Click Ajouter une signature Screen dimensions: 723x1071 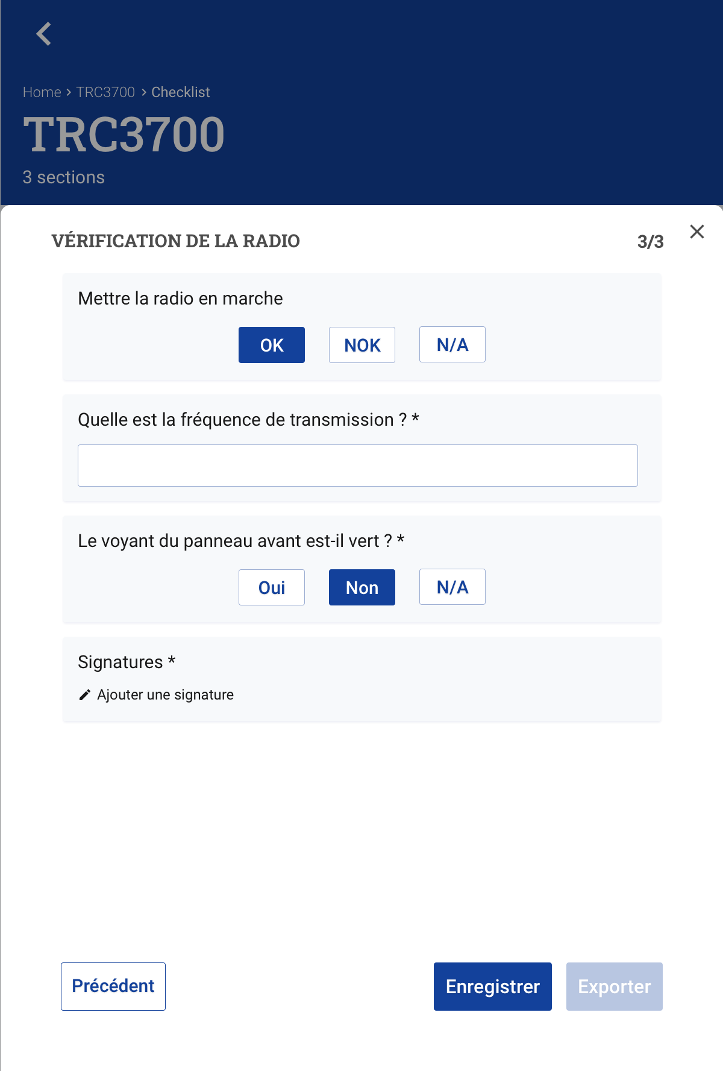165,695
